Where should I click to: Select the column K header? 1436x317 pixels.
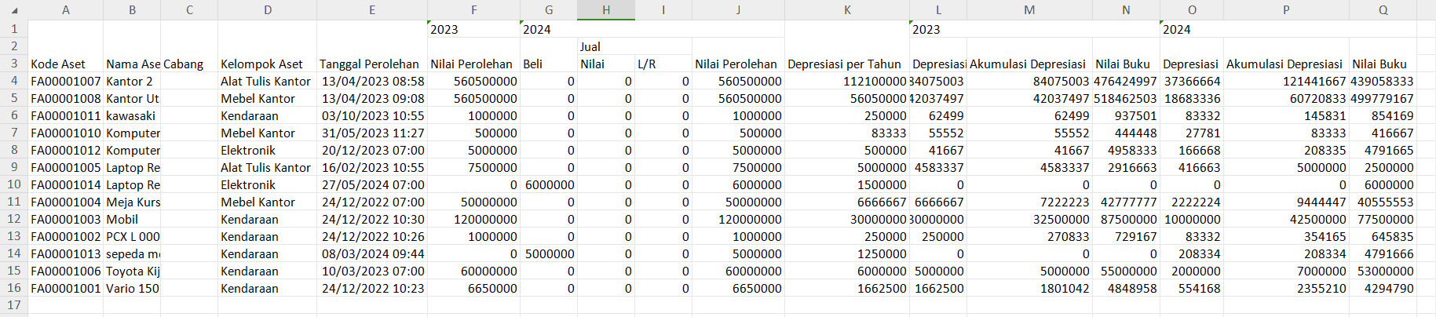[846, 10]
